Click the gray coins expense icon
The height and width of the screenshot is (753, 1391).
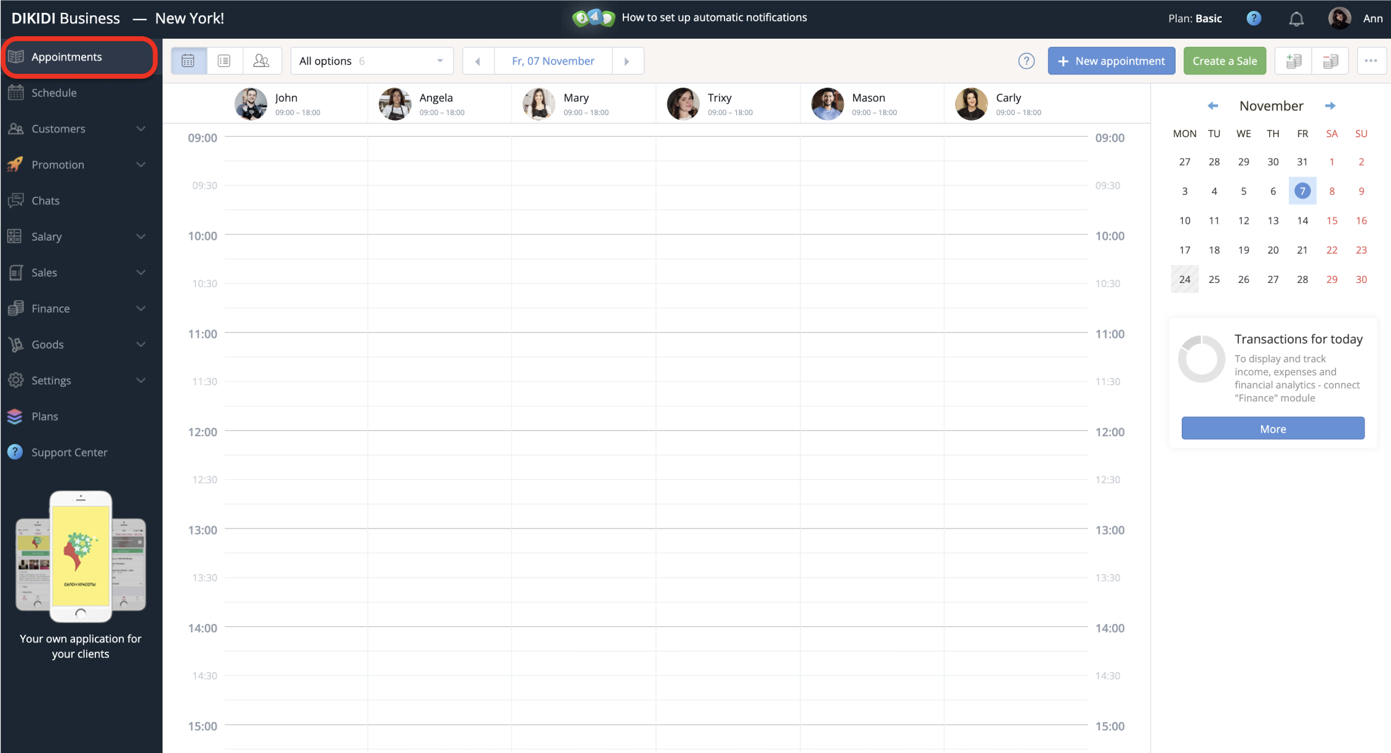(x=1331, y=61)
